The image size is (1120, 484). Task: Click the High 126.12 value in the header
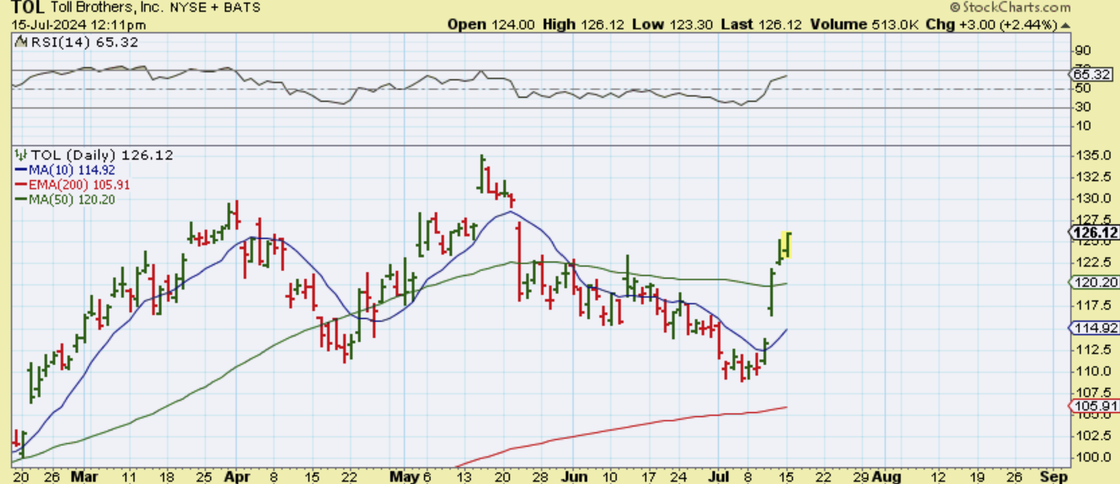tap(584, 25)
